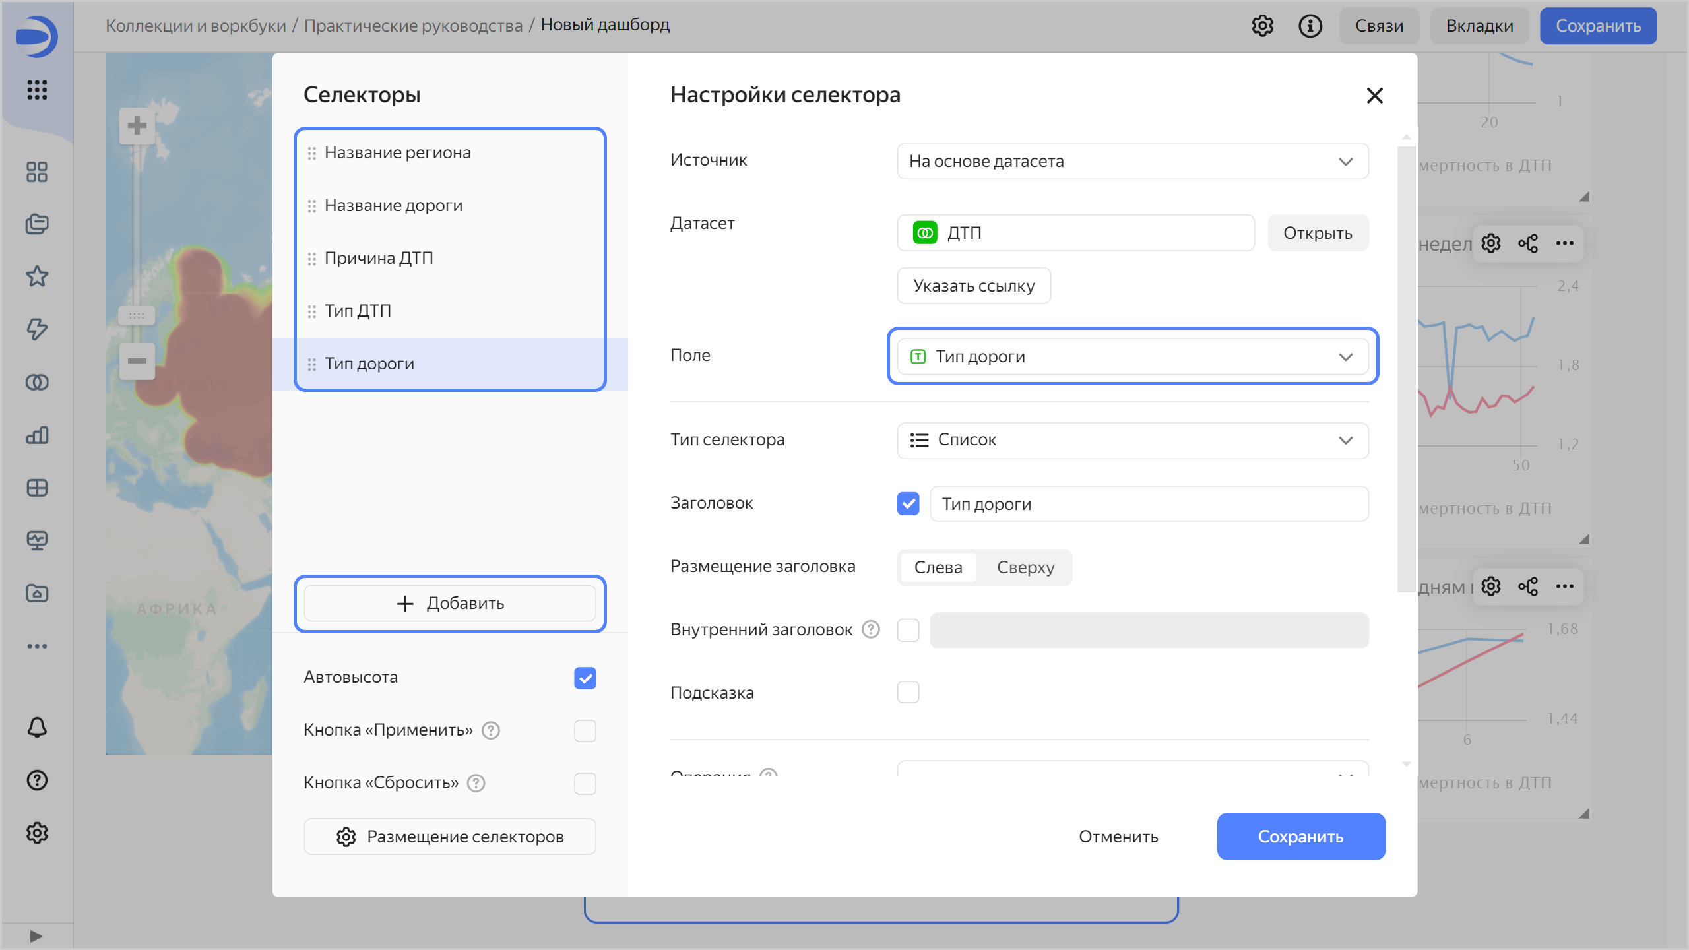Disable the Автовысота checkbox
The height and width of the screenshot is (950, 1689).
tap(585, 678)
